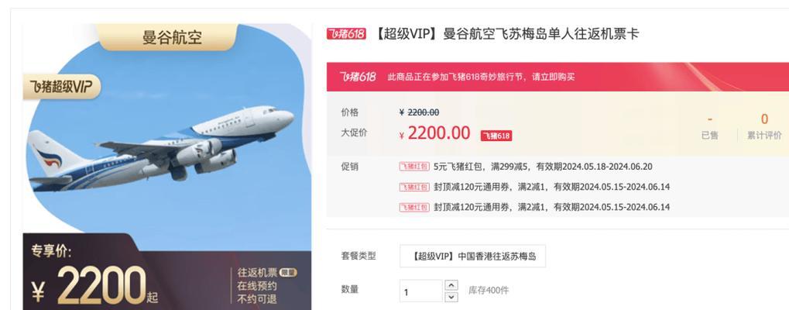Click the Bangkok Airways tail logo on plane
The width and height of the screenshot is (789, 310).
48,157
